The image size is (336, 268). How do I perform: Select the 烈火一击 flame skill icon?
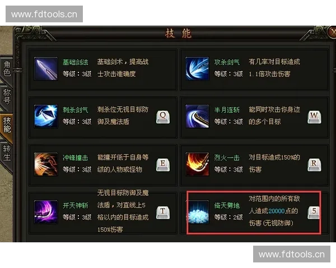coord(197,164)
